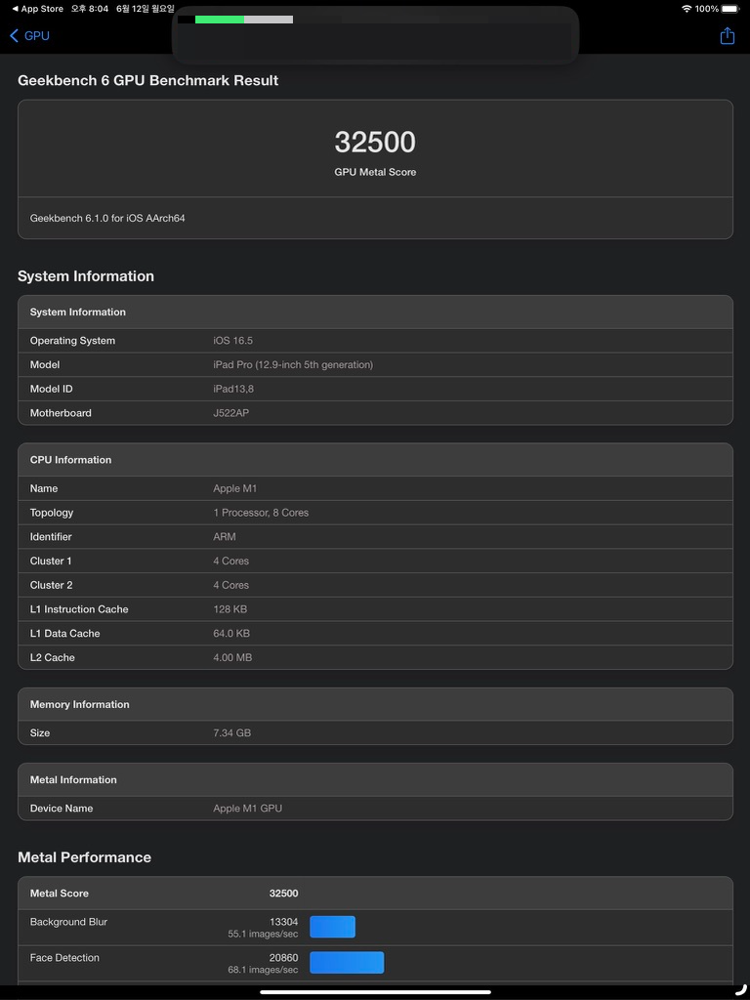Tap the Wi-Fi status icon
The height and width of the screenshot is (1000, 750).
click(x=687, y=9)
